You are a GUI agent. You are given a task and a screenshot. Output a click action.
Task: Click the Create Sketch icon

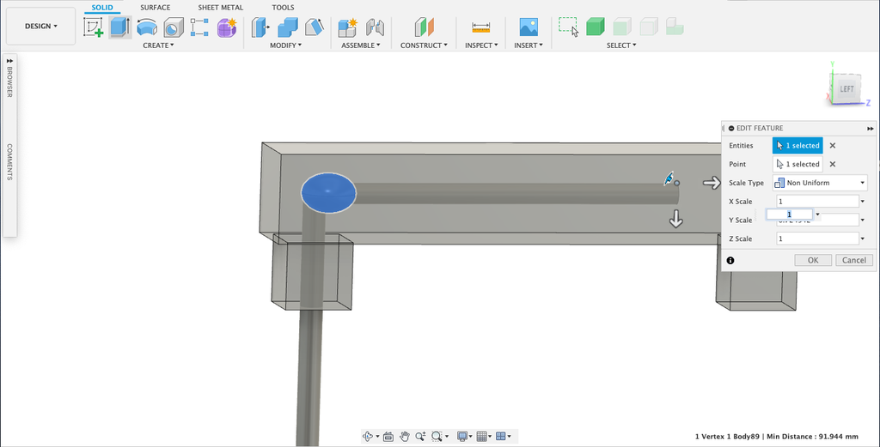coord(93,27)
